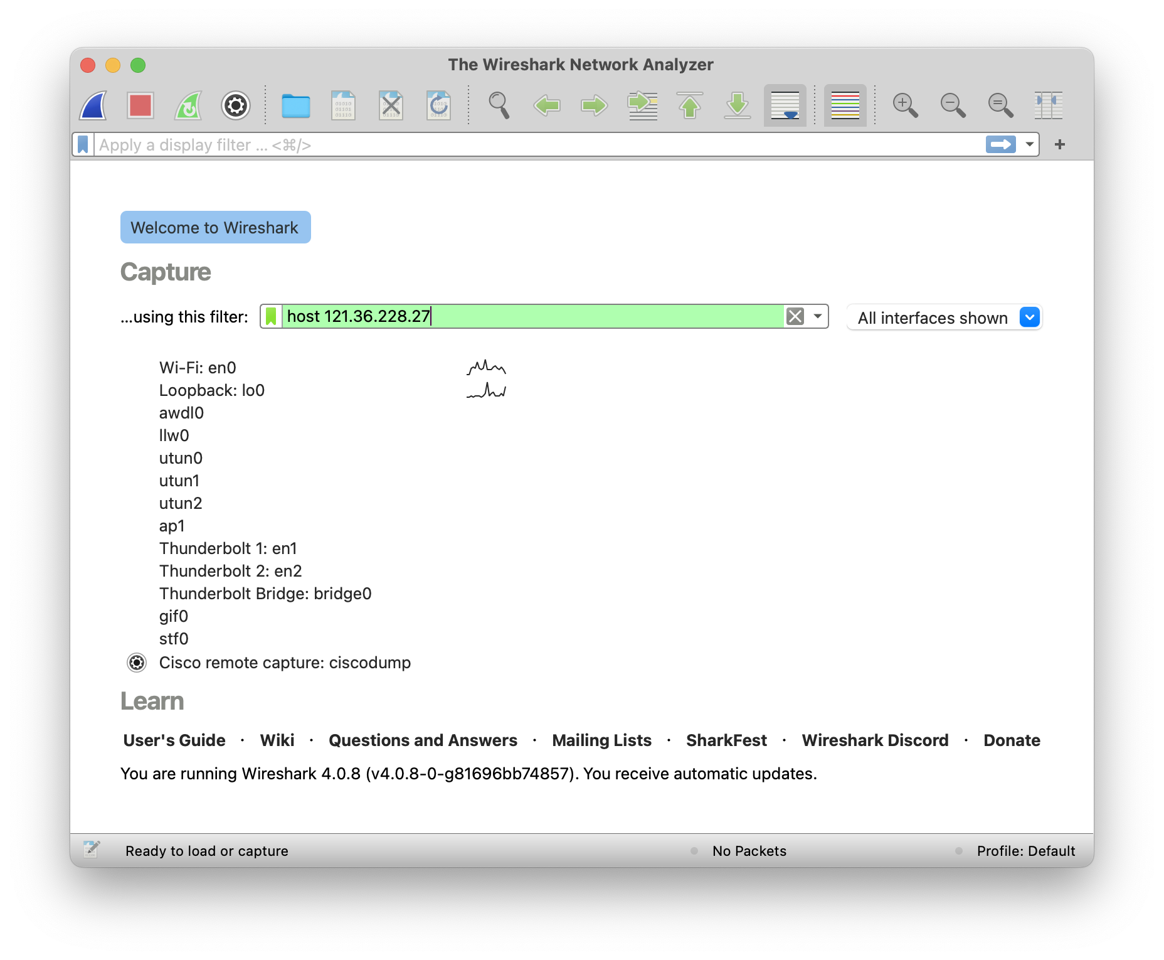Image resolution: width=1164 pixels, height=960 pixels.
Task: Open the Donate link
Action: (1012, 740)
